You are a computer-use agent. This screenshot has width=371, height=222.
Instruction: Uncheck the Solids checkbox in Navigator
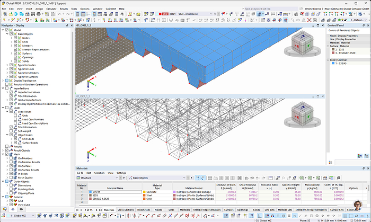coord(15,61)
